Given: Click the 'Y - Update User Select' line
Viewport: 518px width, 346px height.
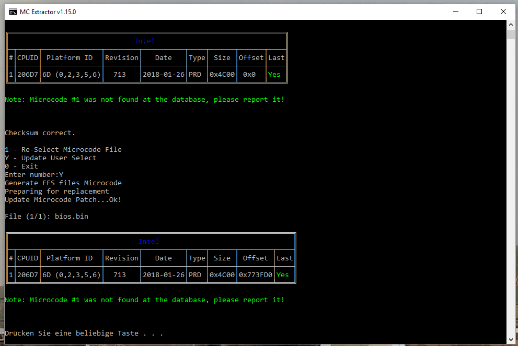Looking at the screenshot, I should [x=51, y=158].
